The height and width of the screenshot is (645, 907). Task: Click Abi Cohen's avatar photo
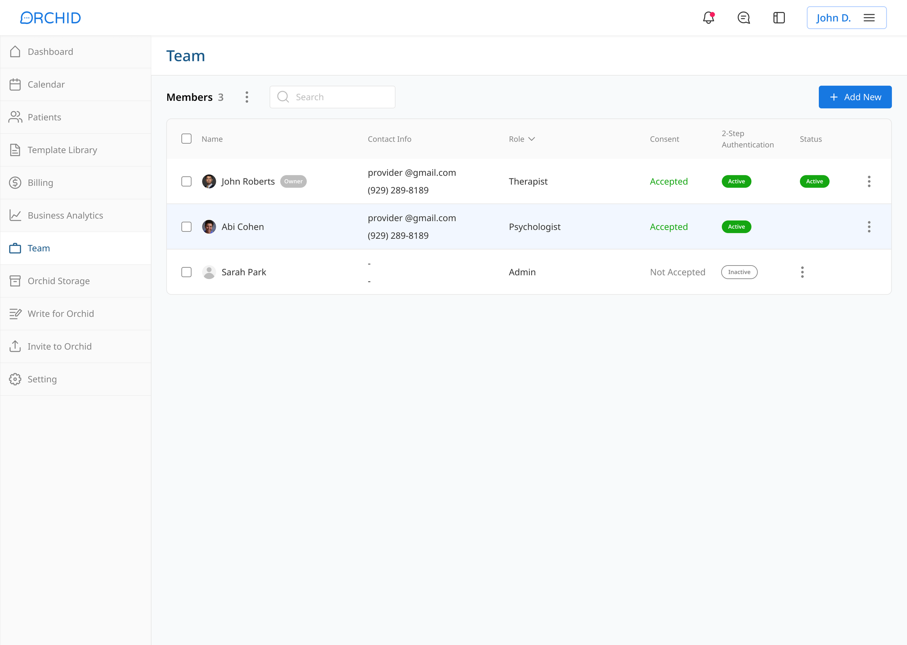click(x=209, y=227)
